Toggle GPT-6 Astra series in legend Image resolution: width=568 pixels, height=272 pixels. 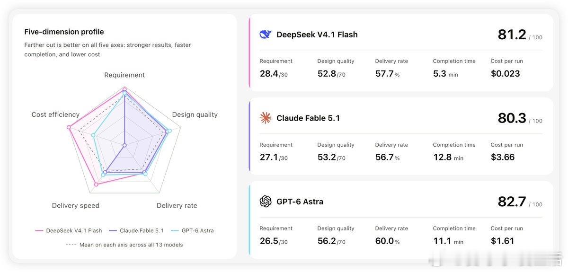pyautogui.click(x=193, y=231)
